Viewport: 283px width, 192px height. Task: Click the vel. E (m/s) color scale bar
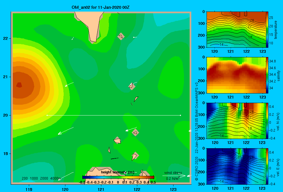(x=267, y=166)
